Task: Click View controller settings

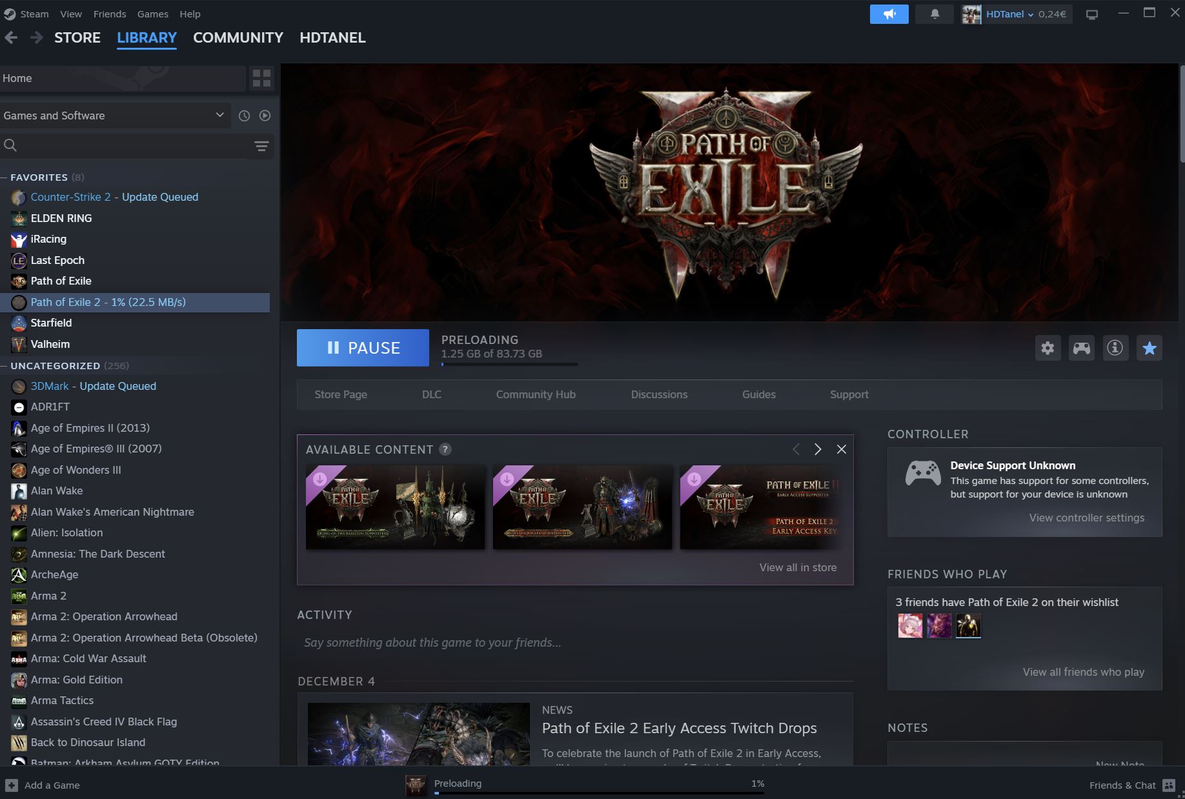Action: click(x=1087, y=518)
